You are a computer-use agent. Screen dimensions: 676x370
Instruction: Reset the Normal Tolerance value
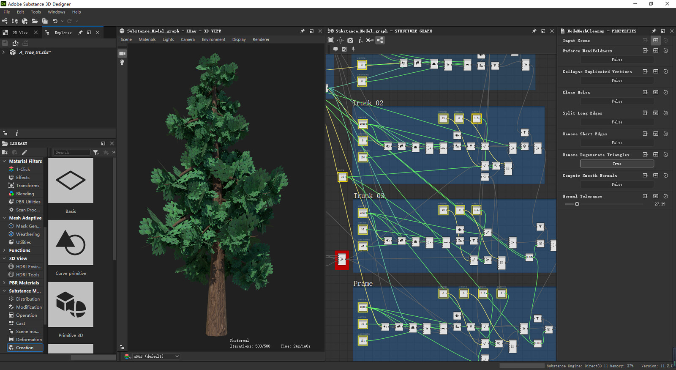[666, 196]
